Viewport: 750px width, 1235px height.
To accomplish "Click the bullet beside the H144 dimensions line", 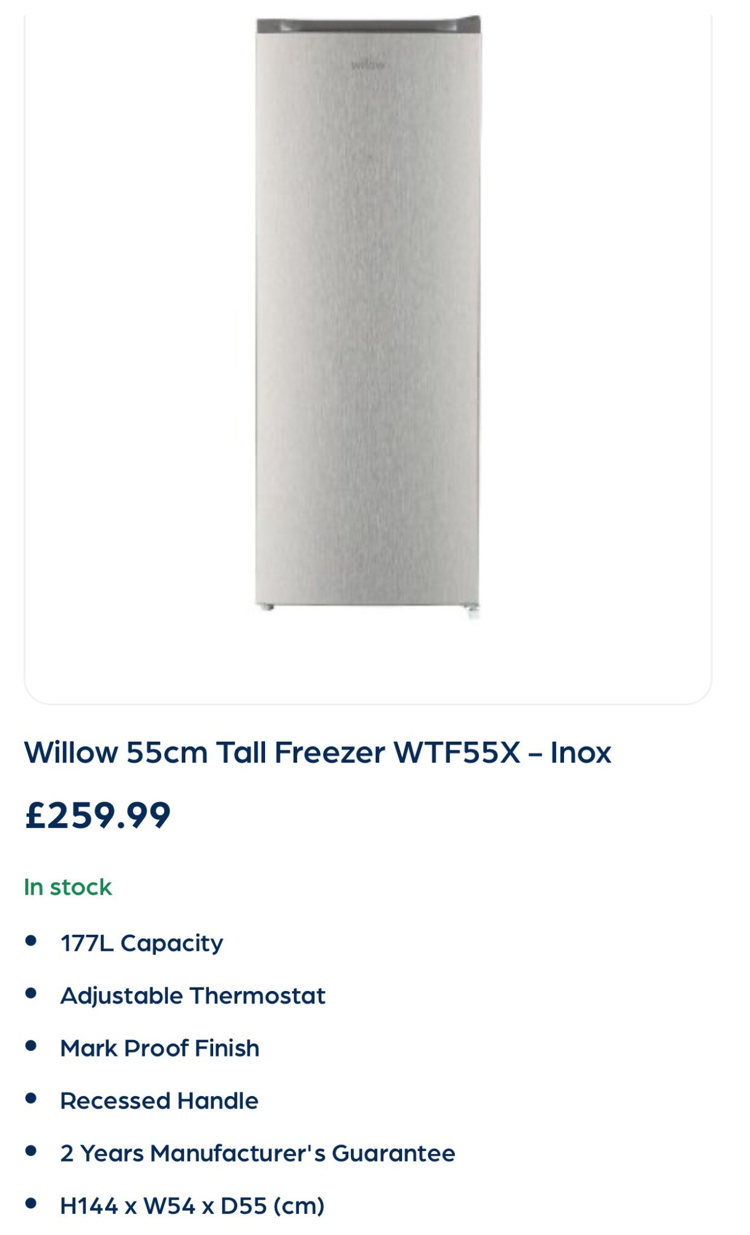I will coord(31,1203).
